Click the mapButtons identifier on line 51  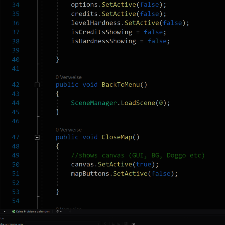point(90,174)
